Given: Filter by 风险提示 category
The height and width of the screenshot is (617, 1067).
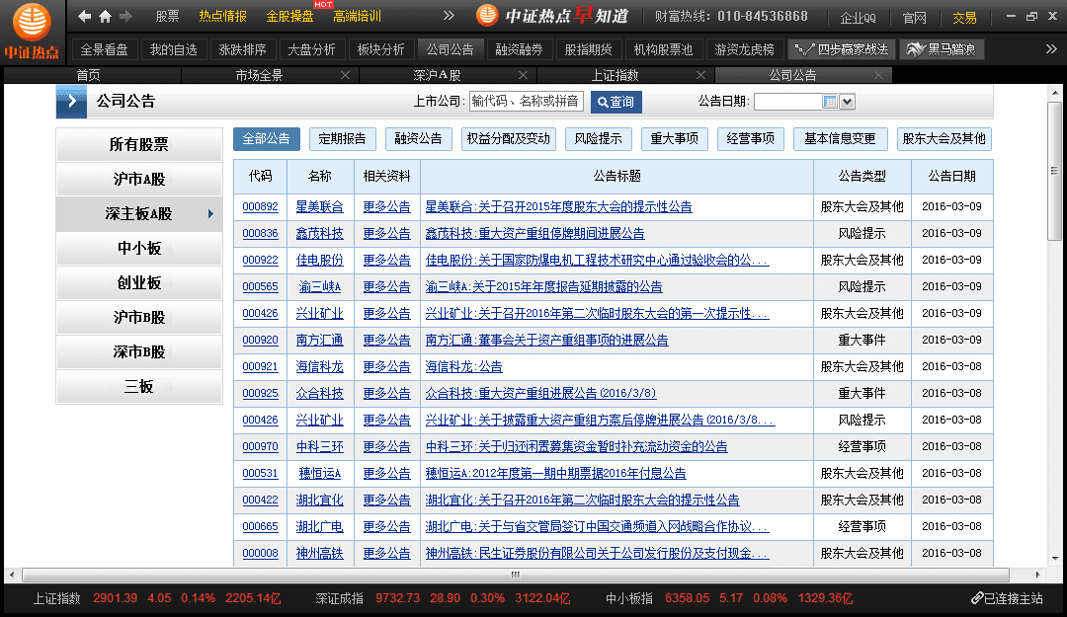Looking at the screenshot, I should (x=598, y=139).
